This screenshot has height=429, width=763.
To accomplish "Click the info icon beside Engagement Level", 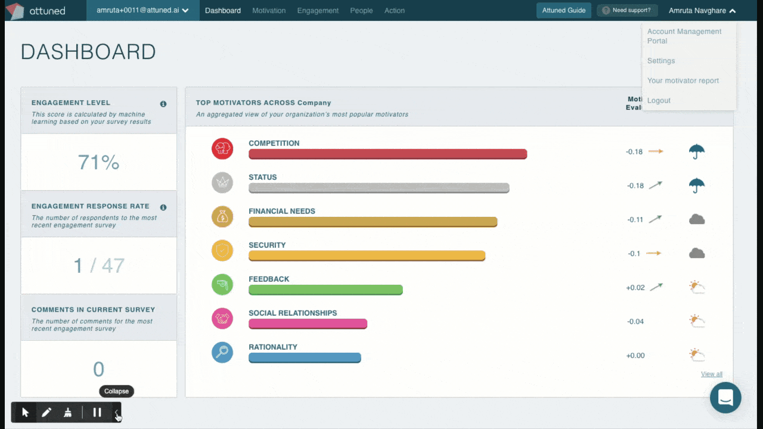I will click(x=163, y=104).
